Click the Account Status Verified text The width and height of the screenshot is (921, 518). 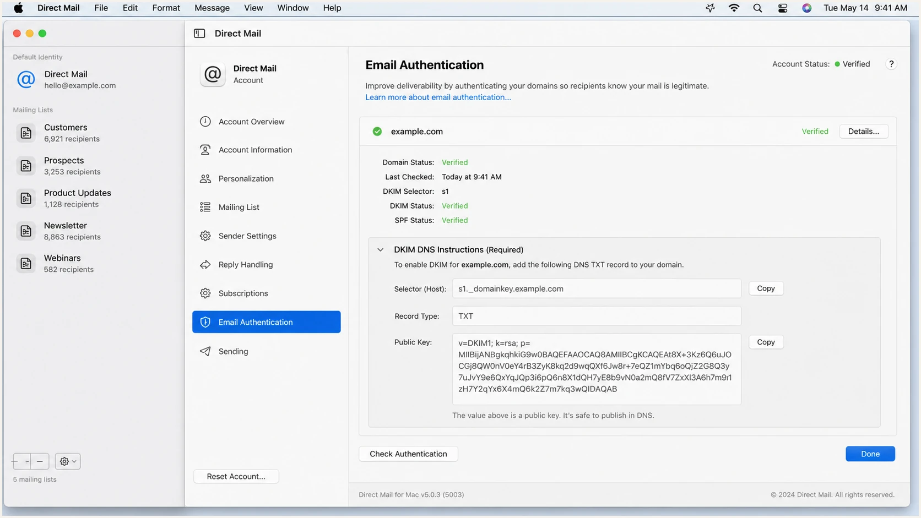point(857,64)
